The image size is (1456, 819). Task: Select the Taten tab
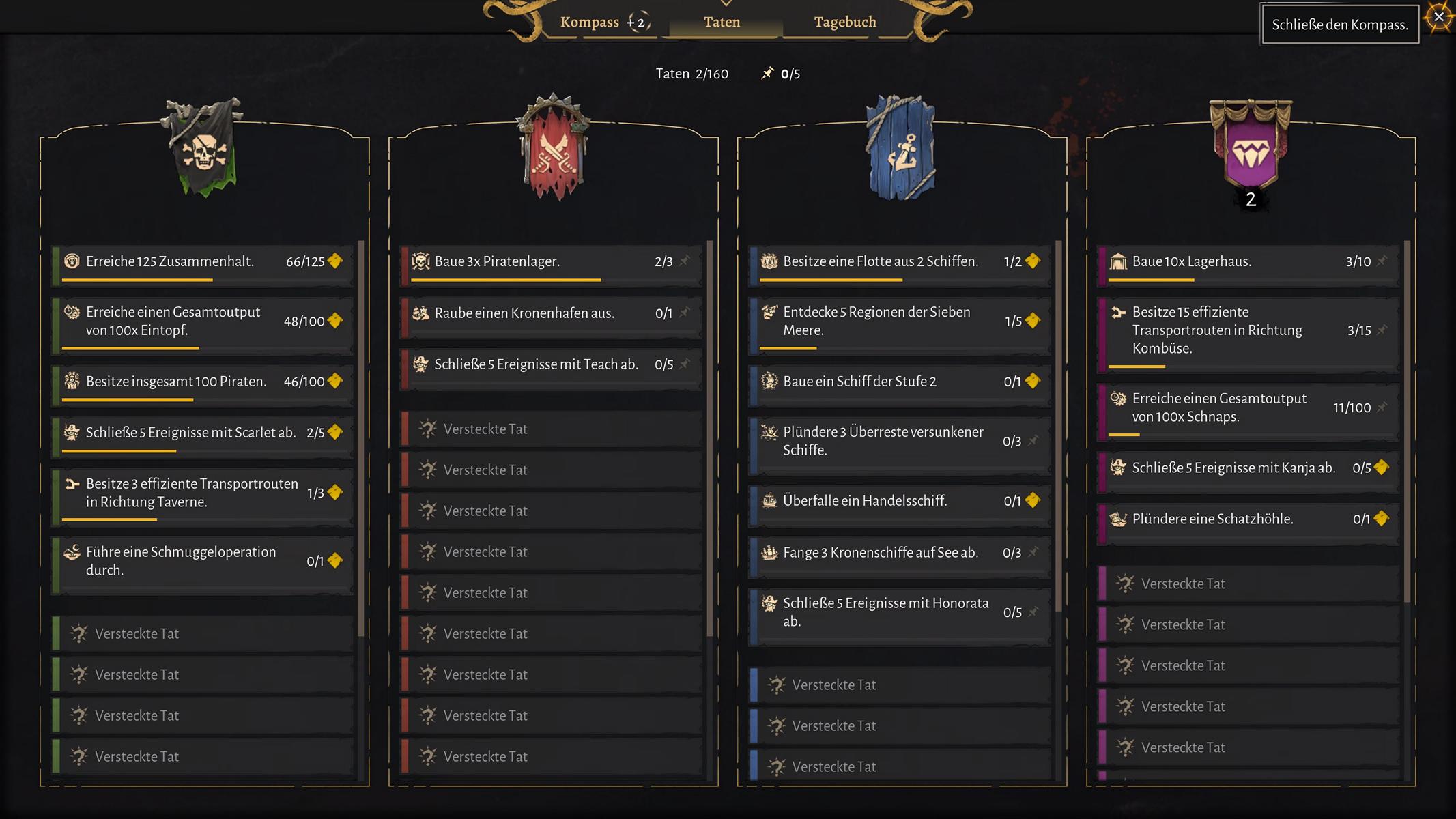point(722,22)
